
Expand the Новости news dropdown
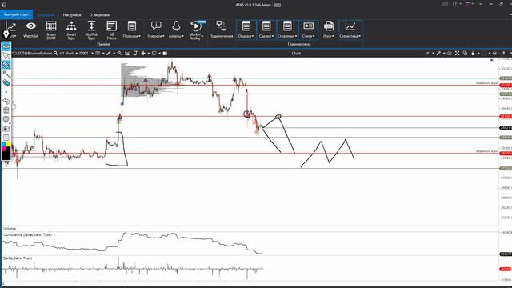pos(156,30)
